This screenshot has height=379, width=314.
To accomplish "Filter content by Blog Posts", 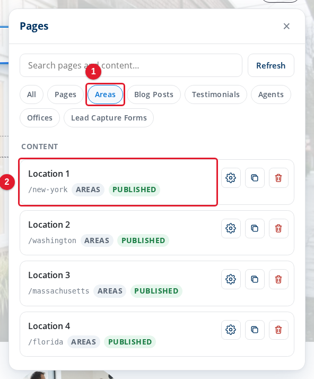I will [x=154, y=94].
